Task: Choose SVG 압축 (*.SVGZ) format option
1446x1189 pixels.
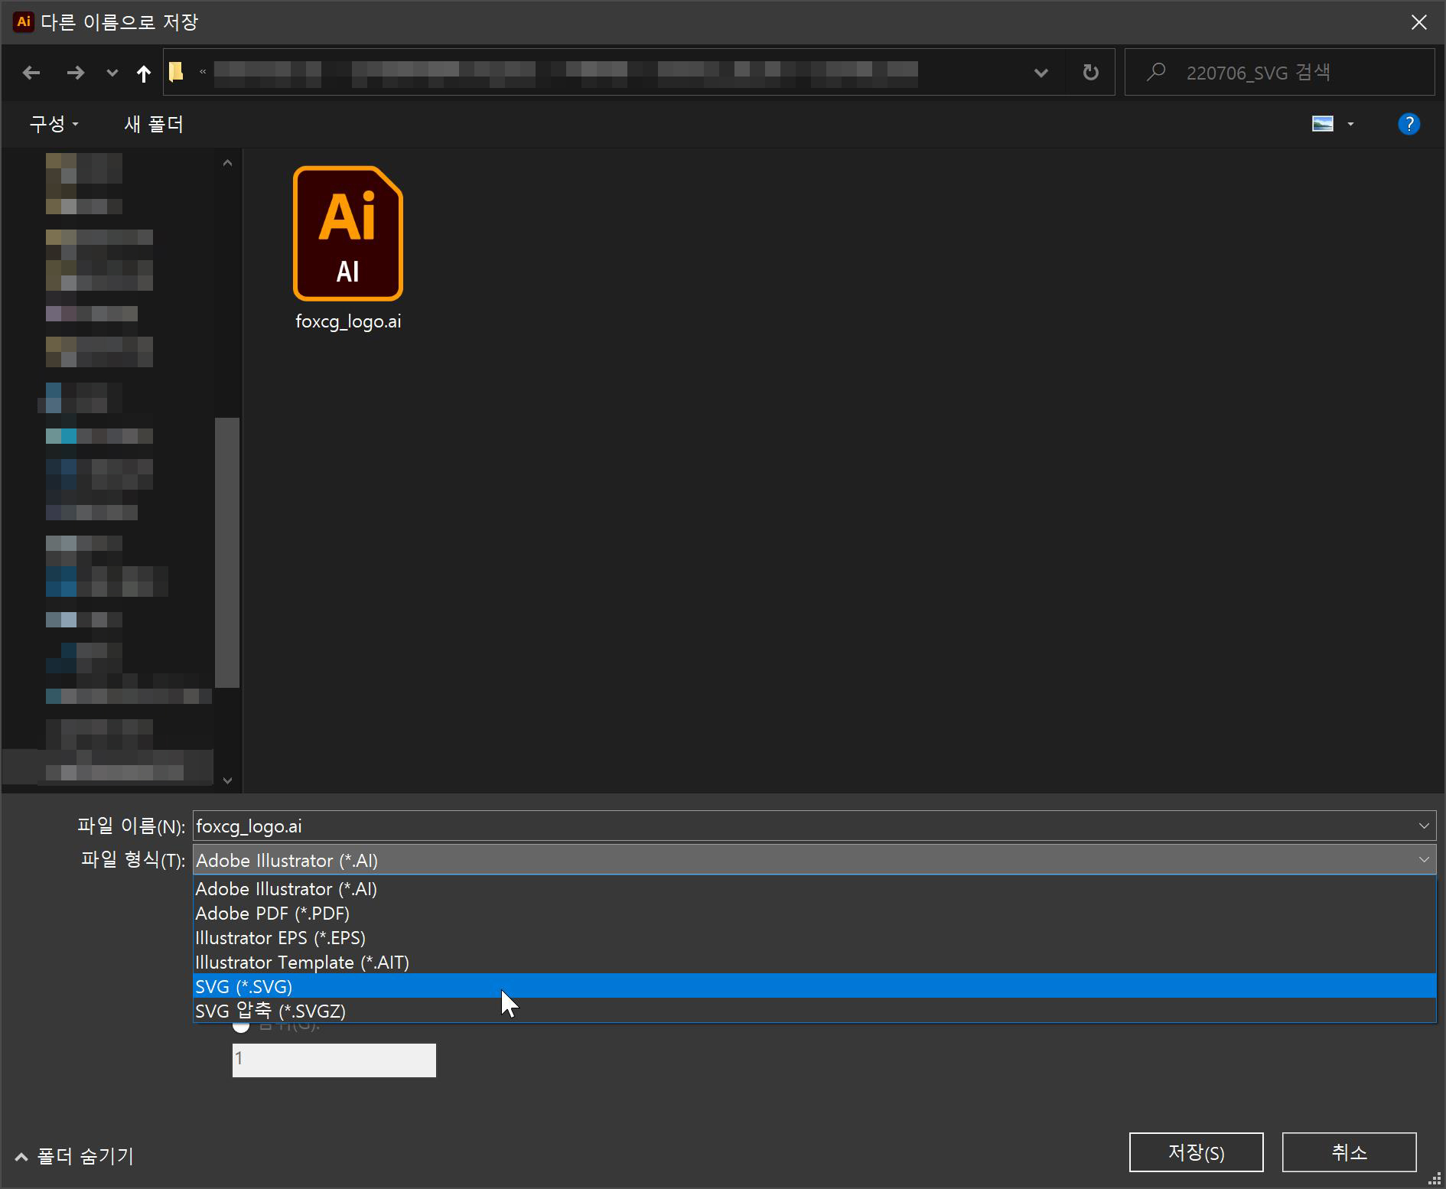Action: (x=815, y=1011)
